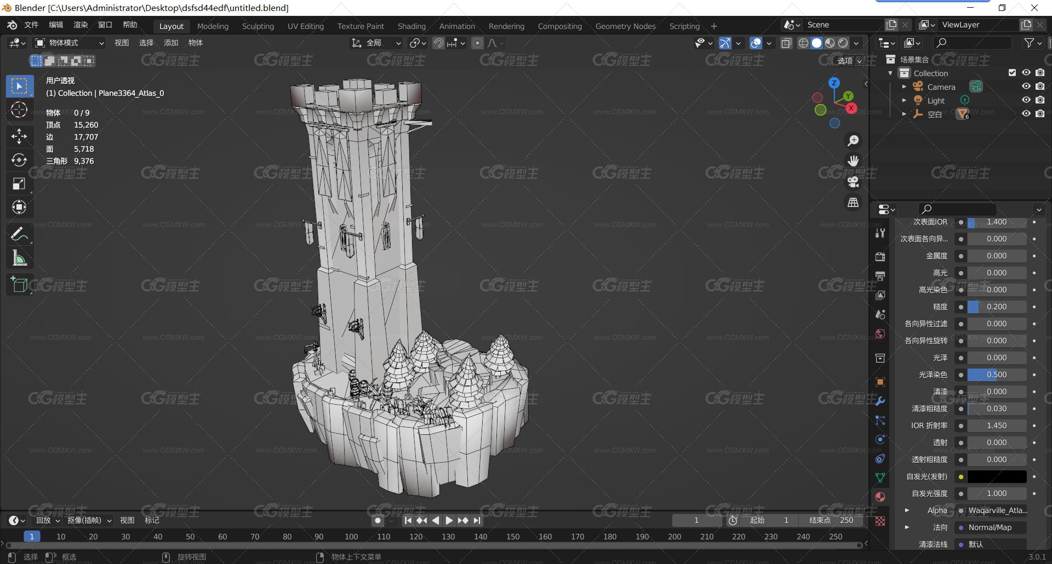Open the Object properties orange square icon
Image resolution: width=1052 pixels, height=564 pixels.
point(880,382)
